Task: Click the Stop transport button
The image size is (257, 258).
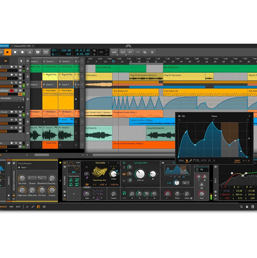Action: coord(15,52)
